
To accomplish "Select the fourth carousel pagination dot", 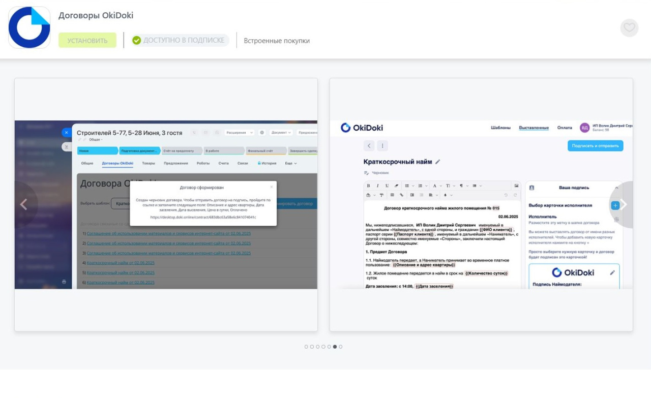I will 323,347.
